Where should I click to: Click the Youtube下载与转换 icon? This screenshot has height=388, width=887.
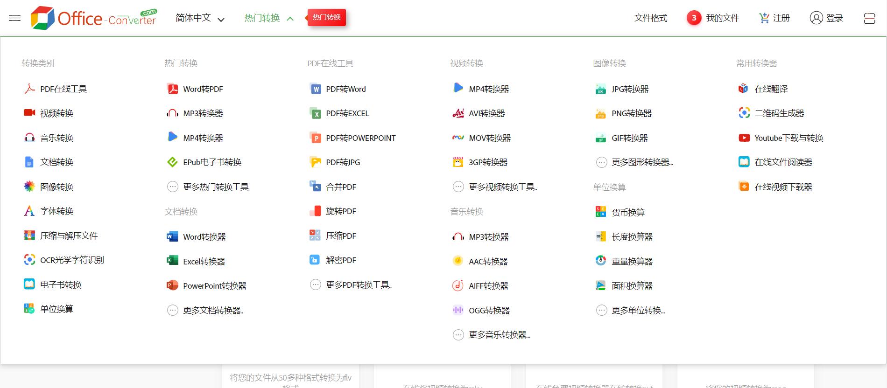(744, 138)
